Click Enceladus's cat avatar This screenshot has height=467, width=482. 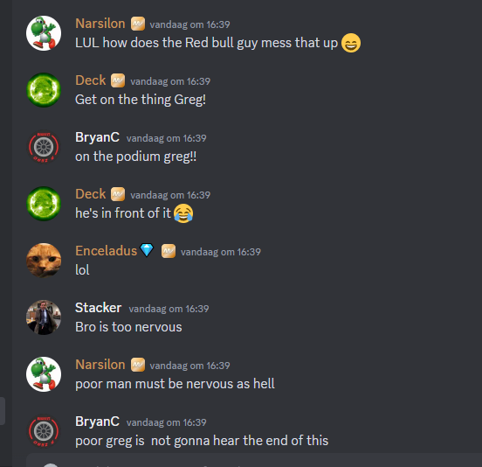(44, 261)
